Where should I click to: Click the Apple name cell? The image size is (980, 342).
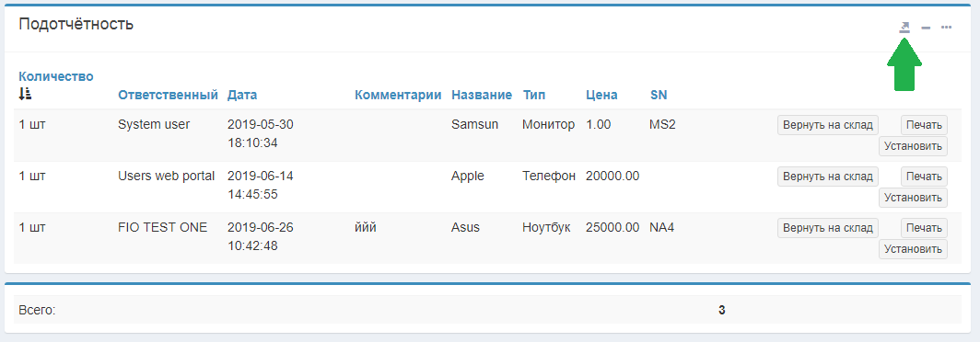click(x=468, y=176)
